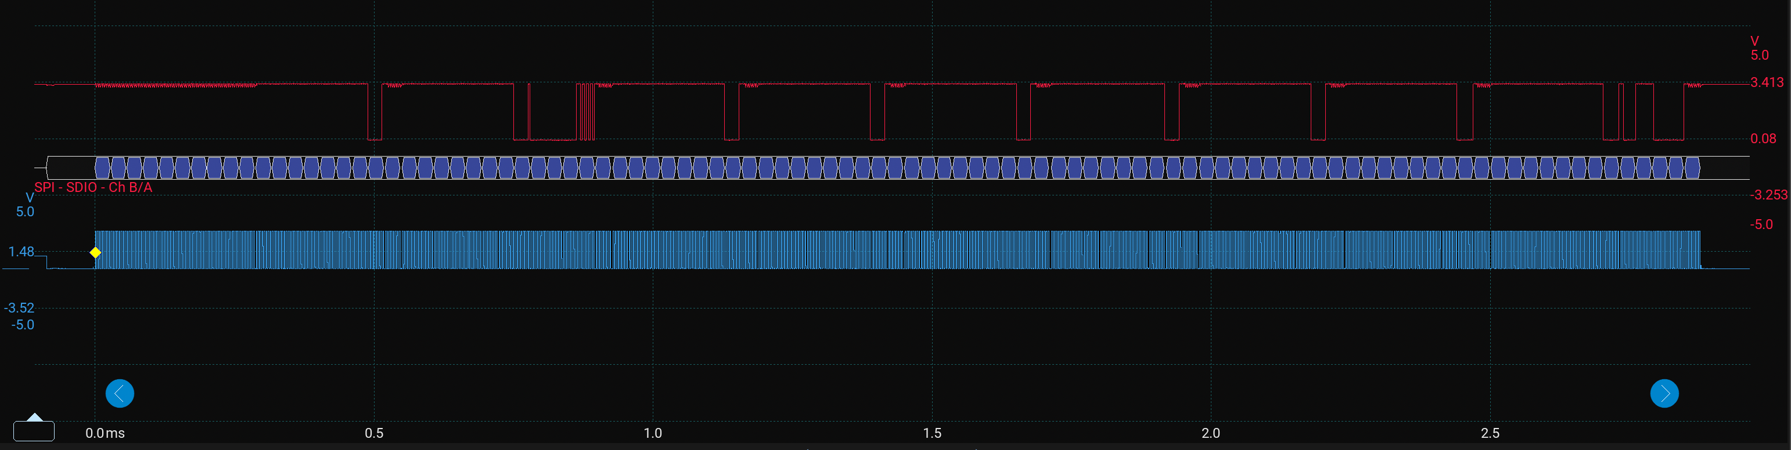Click the 1.5 time axis label
Viewport: 1791px width, 450px height.
932,433
